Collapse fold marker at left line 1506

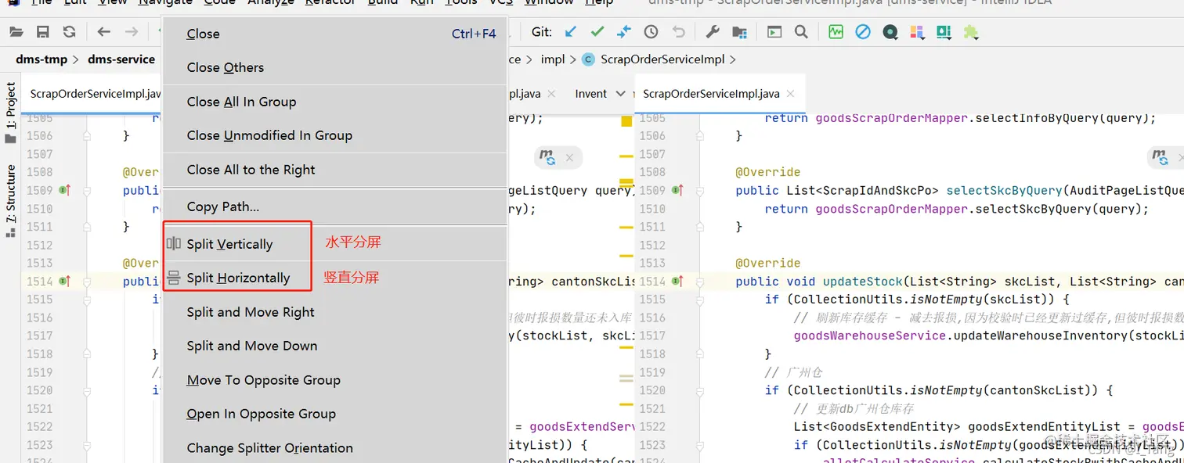pos(87,135)
